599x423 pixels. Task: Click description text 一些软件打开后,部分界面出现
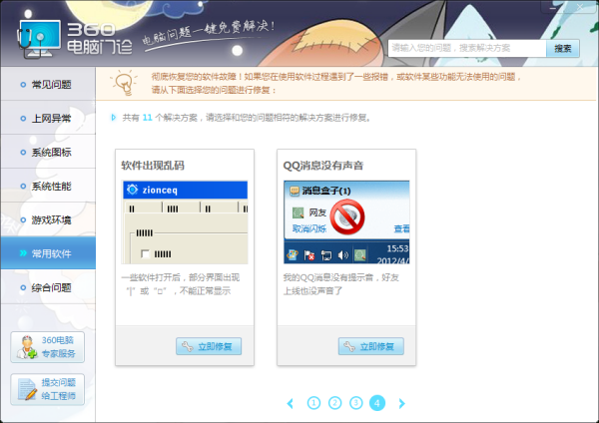[181, 277]
